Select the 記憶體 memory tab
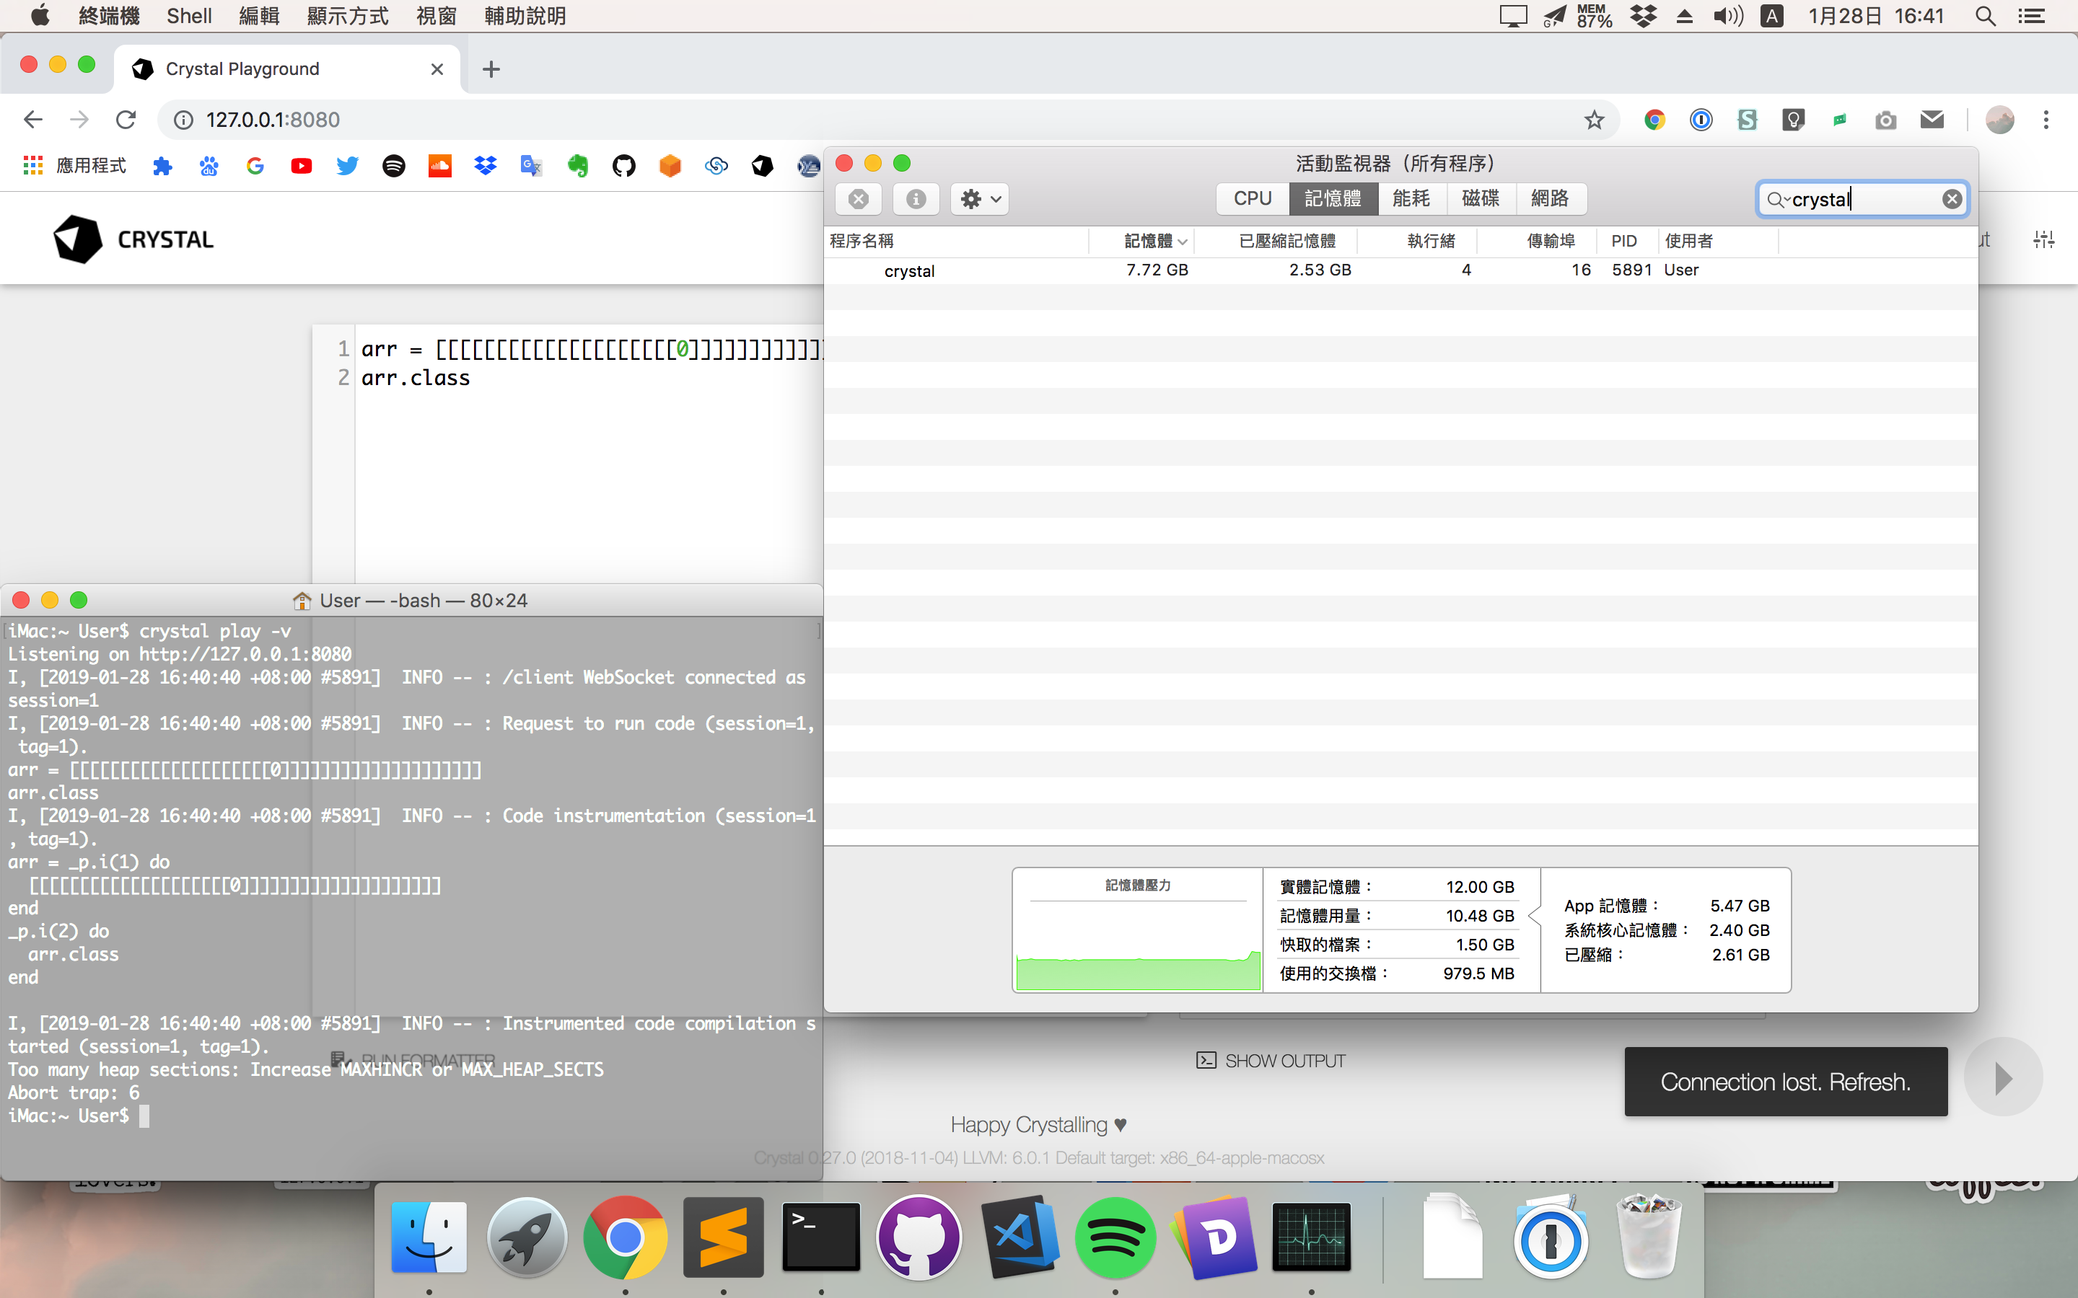The image size is (2078, 1298). pos(1333,198)
